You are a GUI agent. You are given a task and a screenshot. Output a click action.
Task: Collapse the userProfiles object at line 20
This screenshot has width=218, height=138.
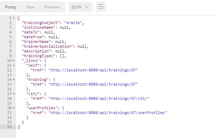[14, 108]
